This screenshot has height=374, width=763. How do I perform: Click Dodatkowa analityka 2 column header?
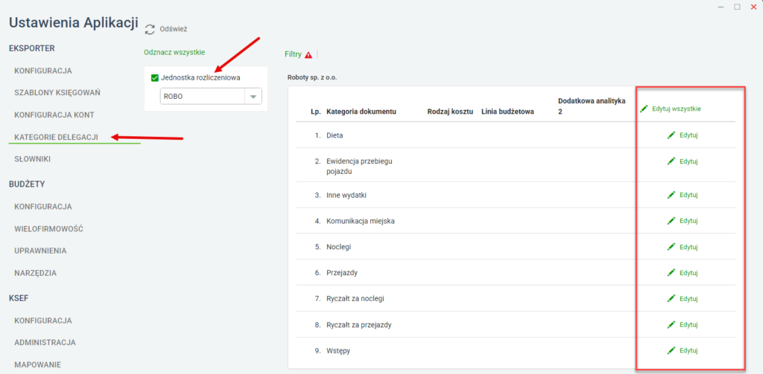591,106
